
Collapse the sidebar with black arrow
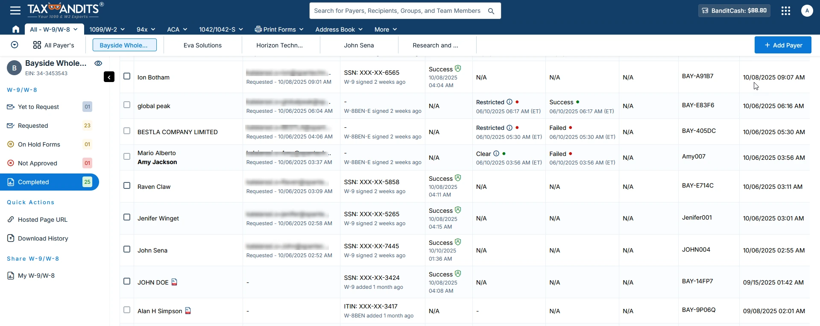click(x=109, y=77)
